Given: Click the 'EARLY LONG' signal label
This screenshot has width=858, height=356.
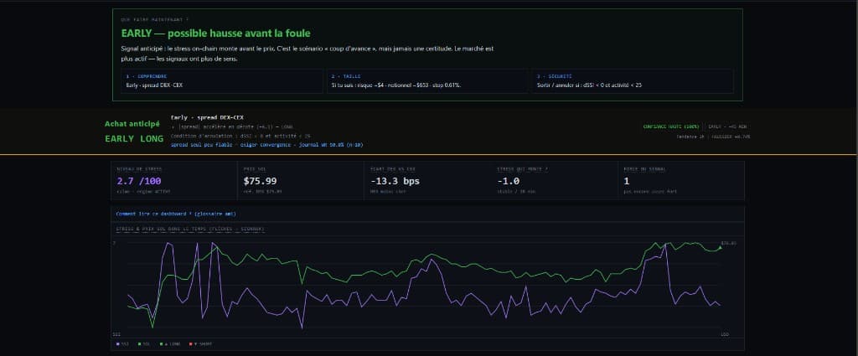Looking at the screenshot, I should coord(134,139).
